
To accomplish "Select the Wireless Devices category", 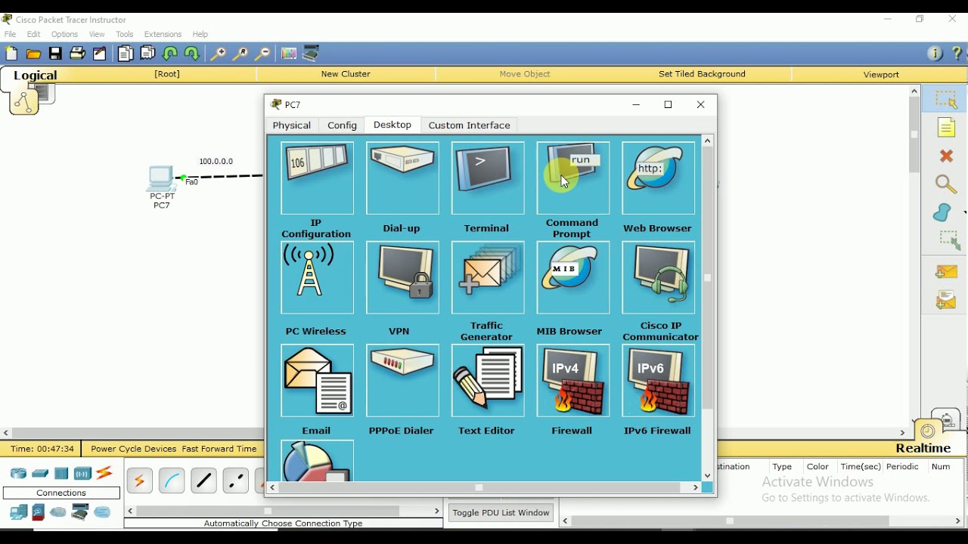I will [x=82, y=474].
